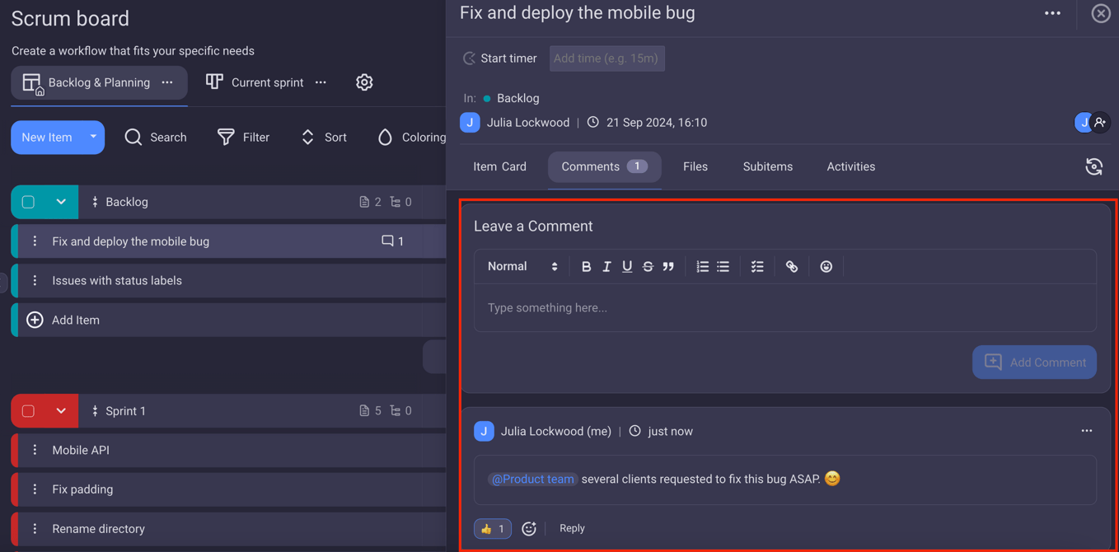Open board settings with the gear icon
This screenshot has width=1119, height=552.
(364, 82)
